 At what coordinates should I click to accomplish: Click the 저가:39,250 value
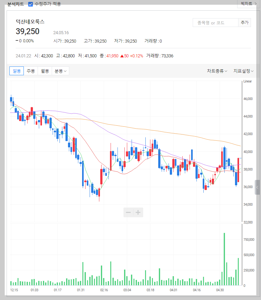125,41
